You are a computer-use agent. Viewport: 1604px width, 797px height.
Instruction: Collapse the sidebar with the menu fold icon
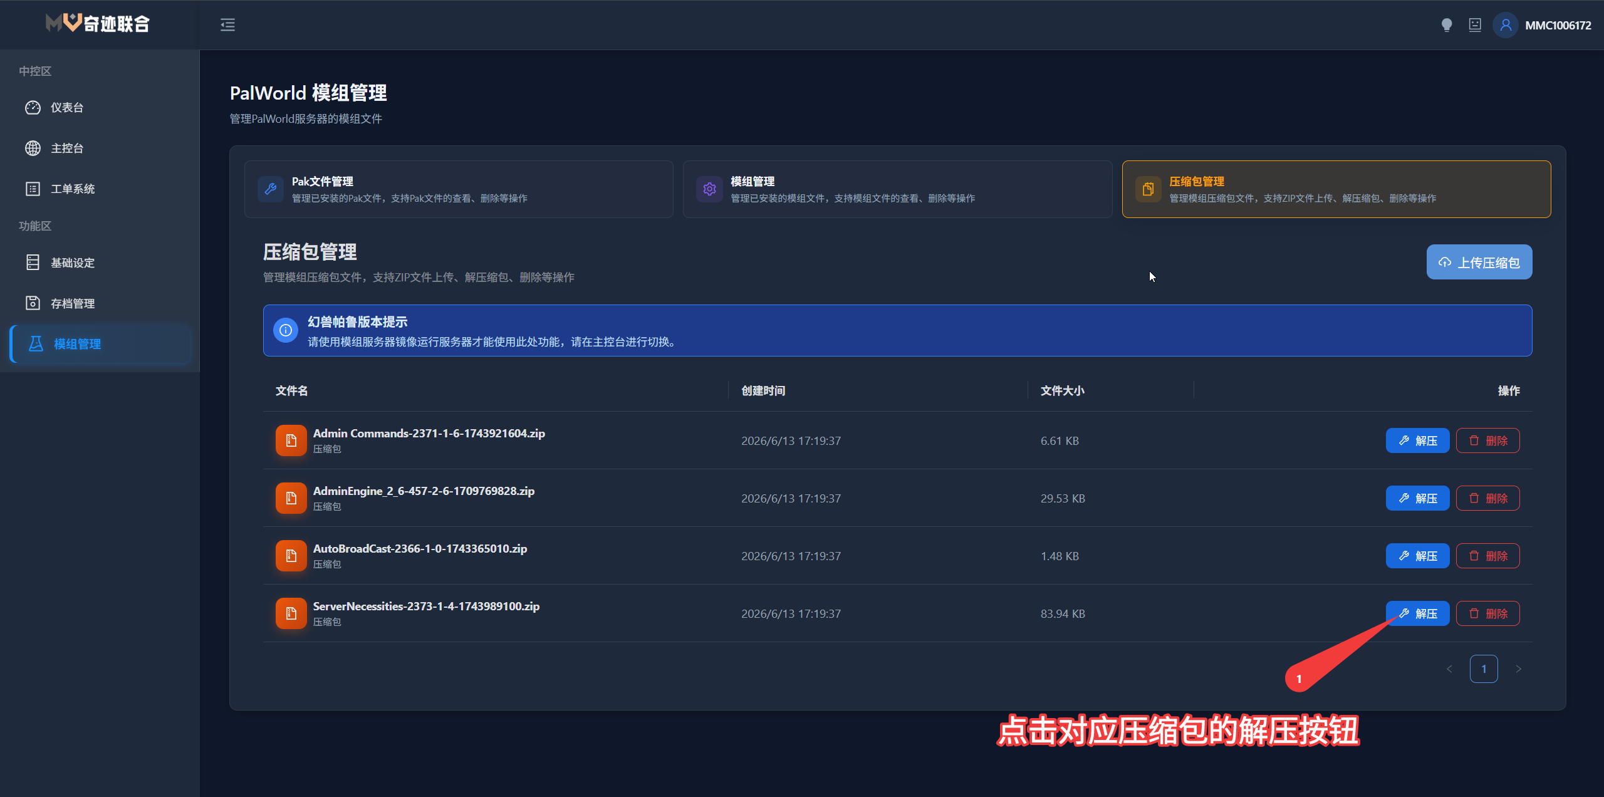pyautogui.click(x=227, y=25)
